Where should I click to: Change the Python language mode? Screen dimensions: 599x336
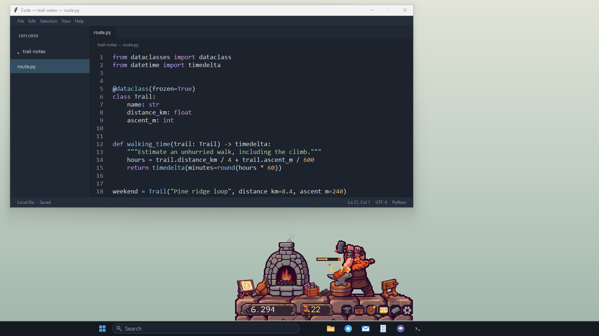[399, 202]
